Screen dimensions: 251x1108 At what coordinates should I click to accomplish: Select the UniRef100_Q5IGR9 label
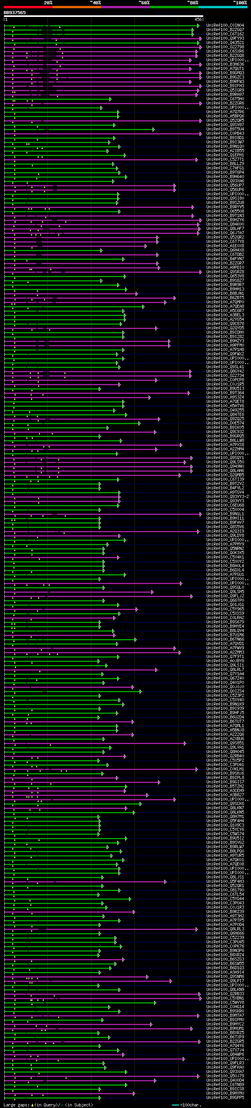(x=225, y=90)
